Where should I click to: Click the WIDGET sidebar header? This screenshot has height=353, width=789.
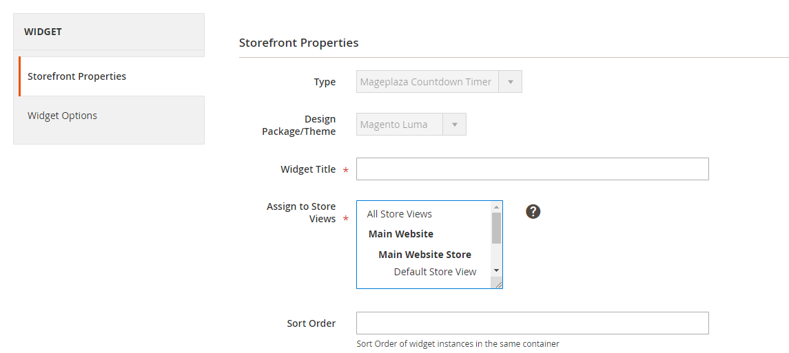[43, 32]
